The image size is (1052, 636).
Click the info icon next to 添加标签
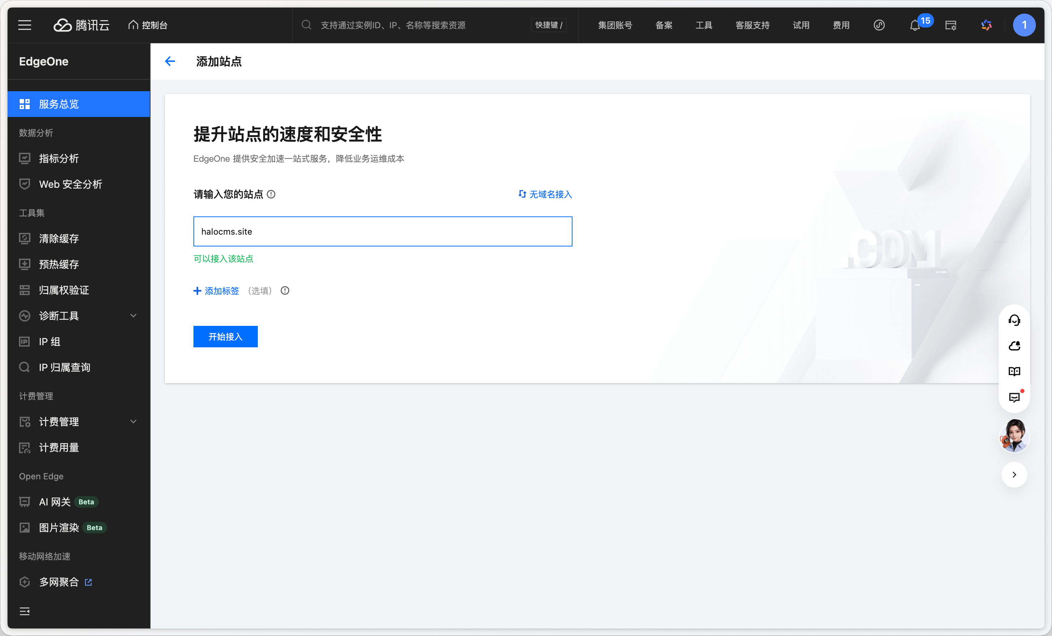pos(285,291)
